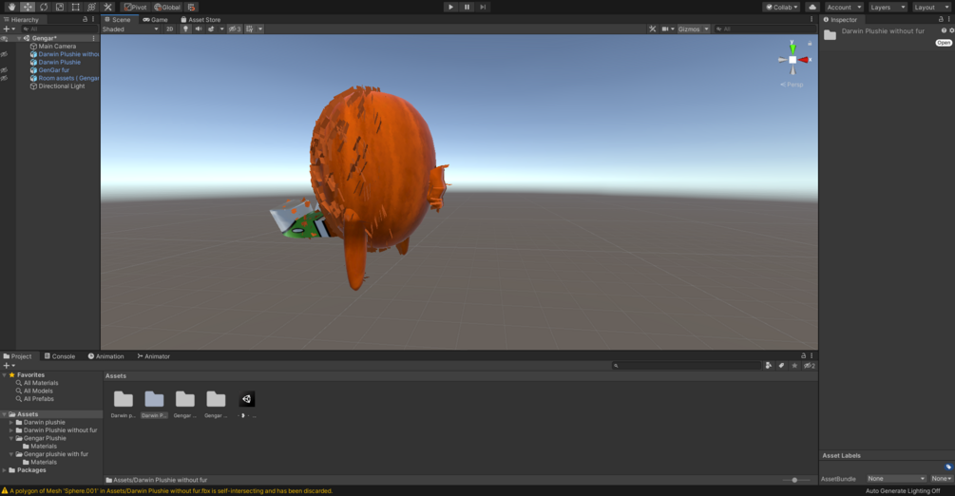Click the Scene orientation gizmo cube
Image resolution: width=955 pixels, height=496 pixels.
pyautogui.click(x=793, y=60)
